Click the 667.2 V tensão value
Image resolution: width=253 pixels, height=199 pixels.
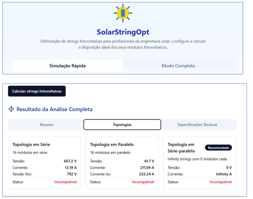coord(70,161)
